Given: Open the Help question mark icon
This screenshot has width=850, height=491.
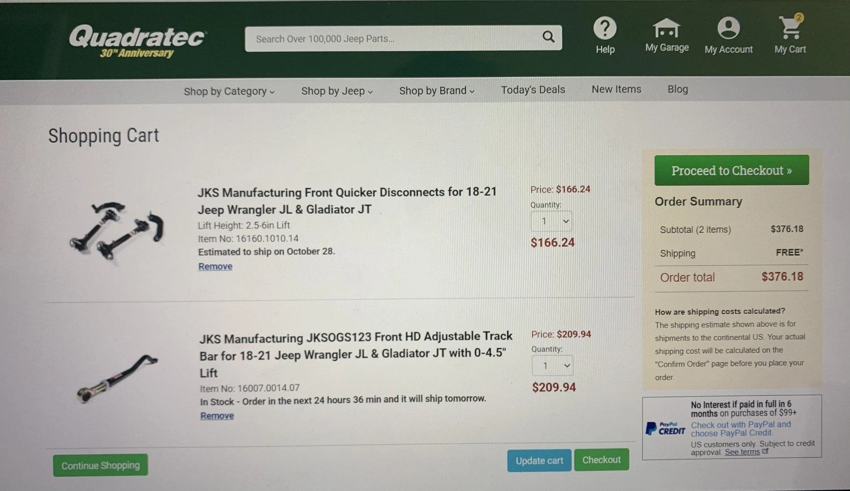Looking at the screenshot, I should [605, 28].
